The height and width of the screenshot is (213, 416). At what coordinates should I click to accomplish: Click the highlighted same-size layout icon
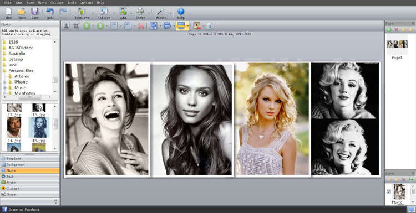181,25
